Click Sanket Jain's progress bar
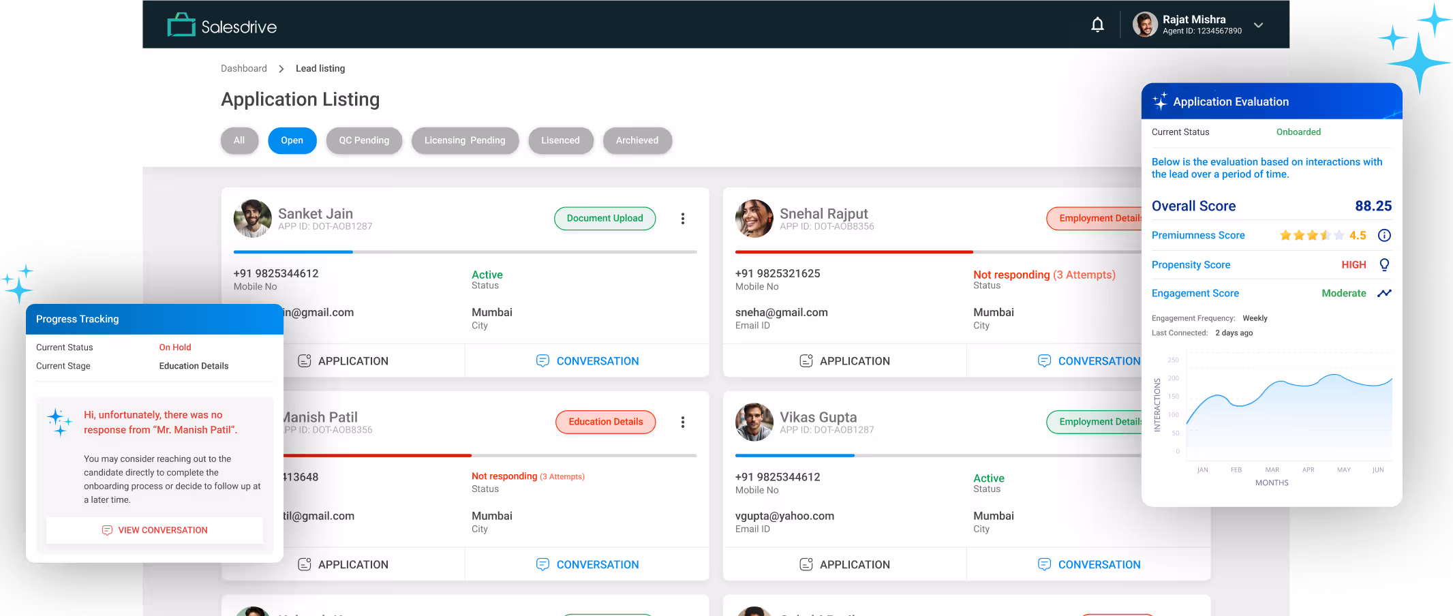This screenshot has height=616, width=1453. click(465, 252)
